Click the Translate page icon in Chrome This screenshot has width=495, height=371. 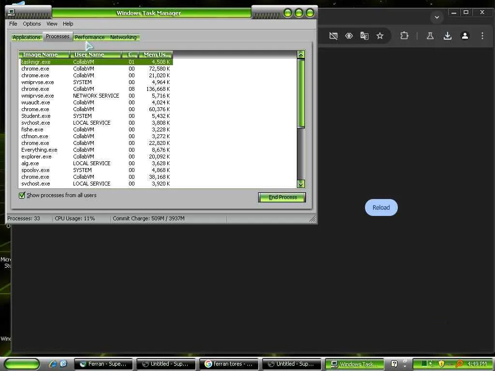coord(364,36)
